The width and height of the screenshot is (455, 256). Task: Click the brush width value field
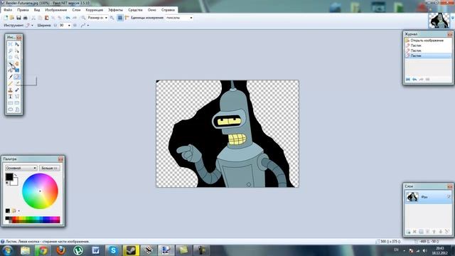coord(63,26)
